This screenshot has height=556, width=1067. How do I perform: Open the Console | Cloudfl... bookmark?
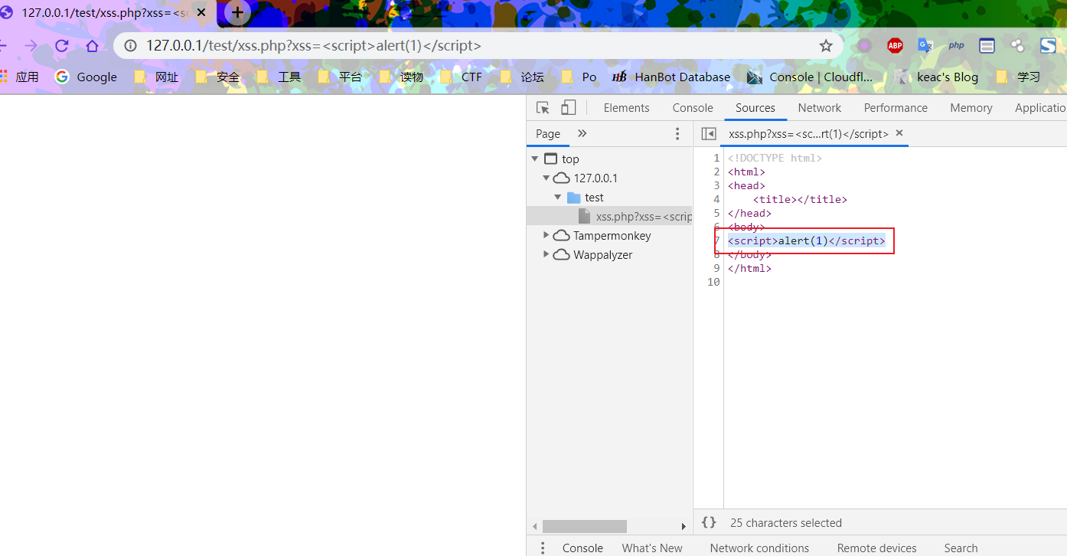click(810, 77)
